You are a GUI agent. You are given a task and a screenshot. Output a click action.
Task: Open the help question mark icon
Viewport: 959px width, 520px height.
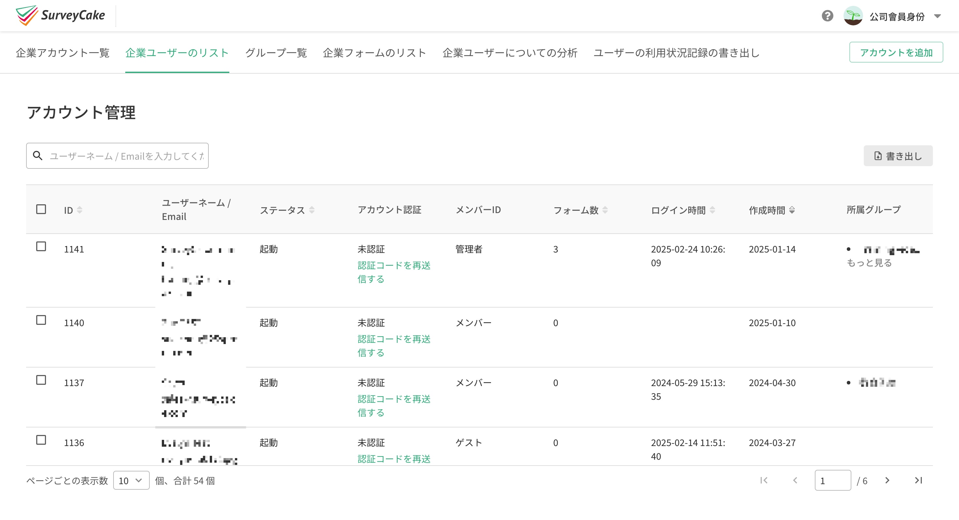coord(827,16)
